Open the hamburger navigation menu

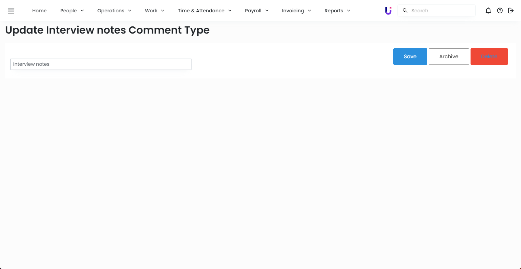coord(11,11)
